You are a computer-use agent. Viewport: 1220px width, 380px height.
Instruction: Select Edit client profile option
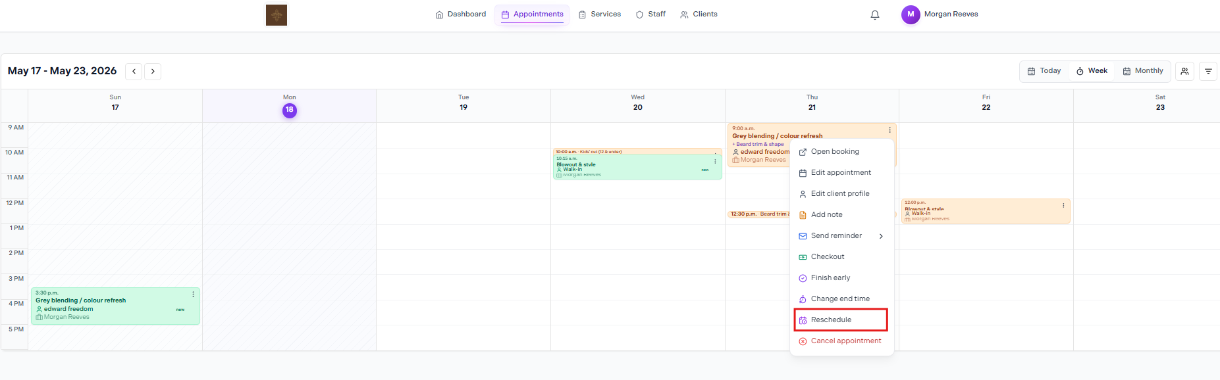(842, 194)
